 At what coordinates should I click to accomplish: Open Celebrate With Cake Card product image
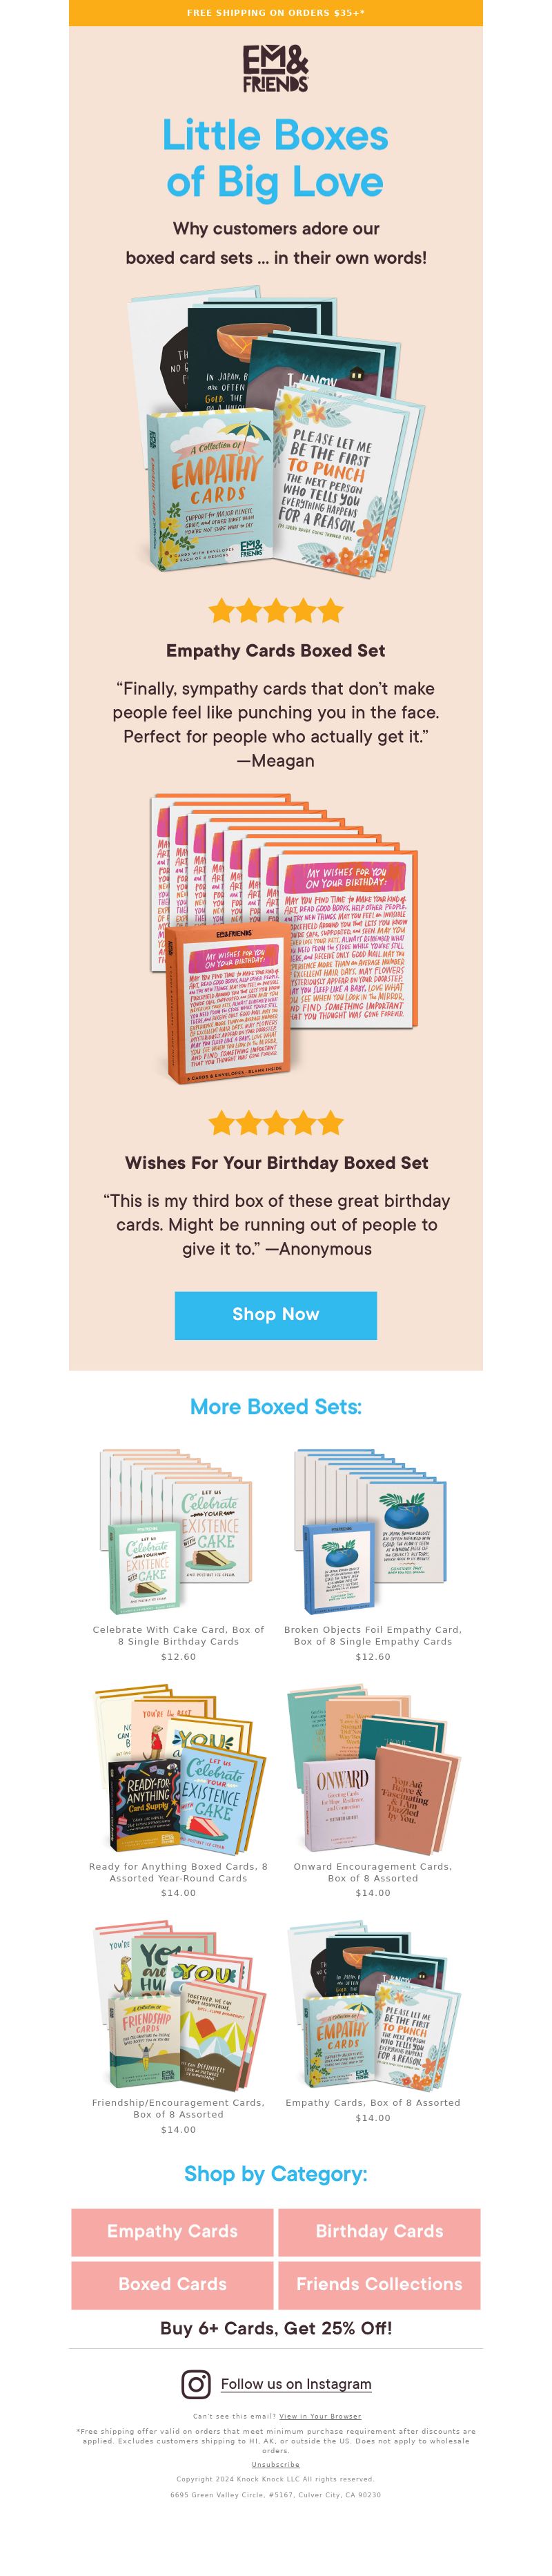[178, 1531]
